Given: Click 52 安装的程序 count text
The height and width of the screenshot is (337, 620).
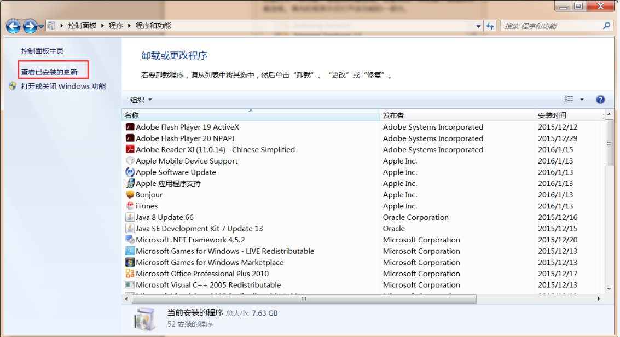Looking at the screenshot, I should point(190,324).
